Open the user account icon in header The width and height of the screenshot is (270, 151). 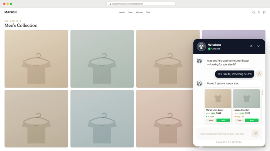[x=259, y=12]
